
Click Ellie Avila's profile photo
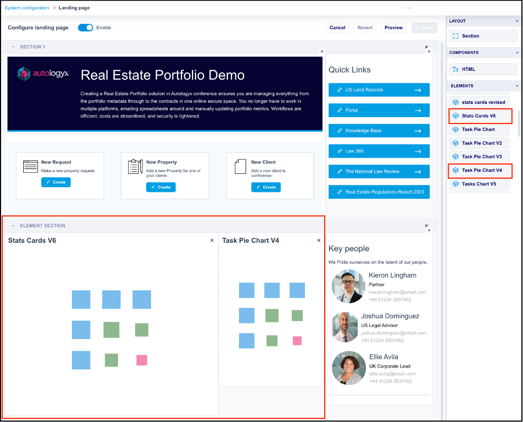point(348,368)
